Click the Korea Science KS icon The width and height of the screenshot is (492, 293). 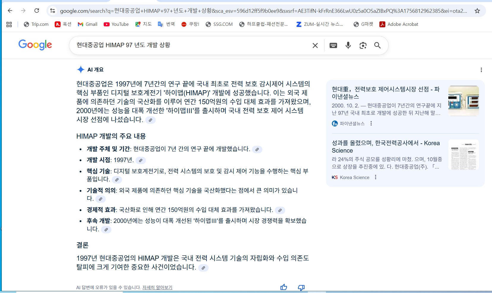coord(335,177)
